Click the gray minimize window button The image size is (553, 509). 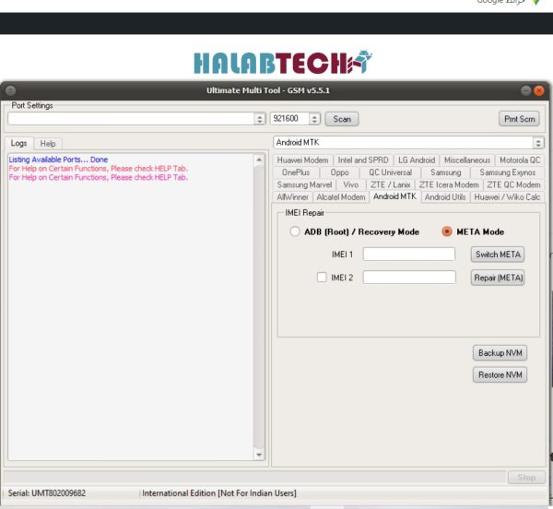[526, 90]
